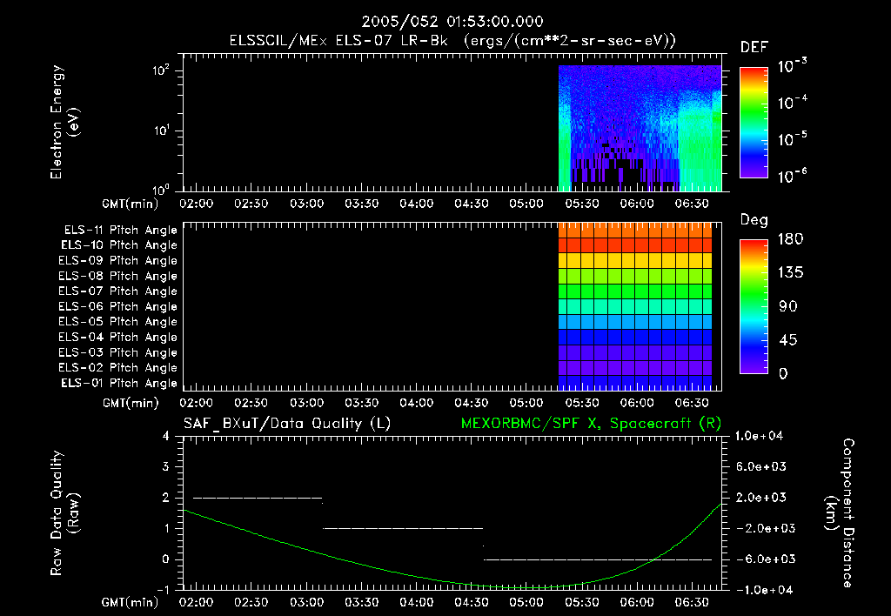Select the ELS-11 Pitch Angle row label
The width and height of the screenshot is (891, 616).
pyautogui.click(x=120, y=231)
